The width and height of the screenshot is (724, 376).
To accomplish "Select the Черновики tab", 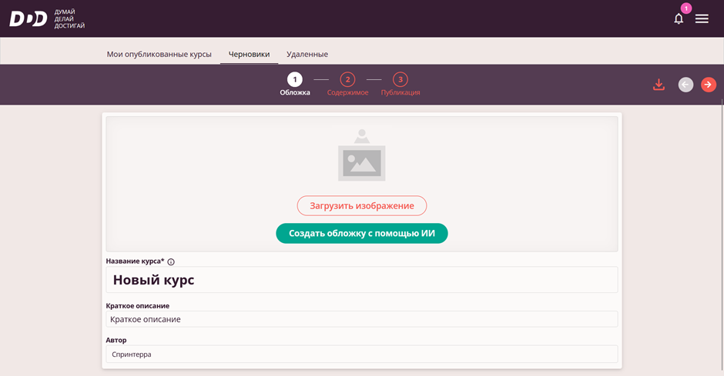I will [249, 54].
